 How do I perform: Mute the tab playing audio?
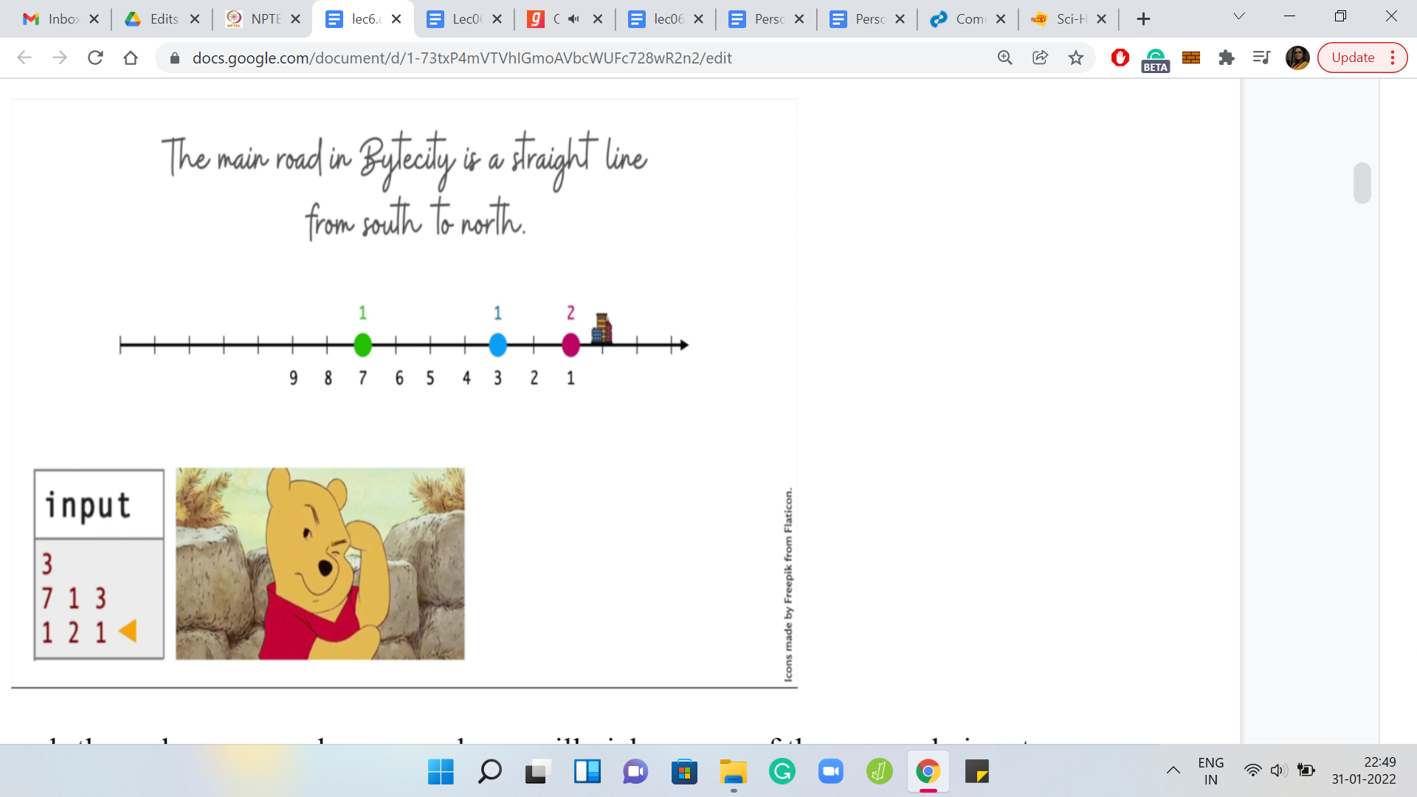pos(573,19)
